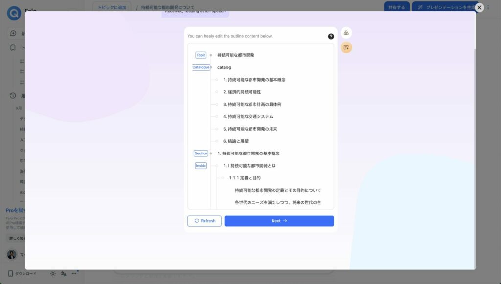Open the more options ellipsis icon
The height and width of the screenshot is (284, 501).
(74, 274)
